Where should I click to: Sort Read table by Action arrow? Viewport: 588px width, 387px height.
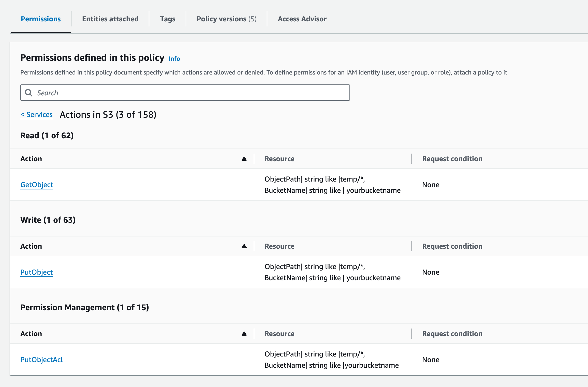click(244, 159)
